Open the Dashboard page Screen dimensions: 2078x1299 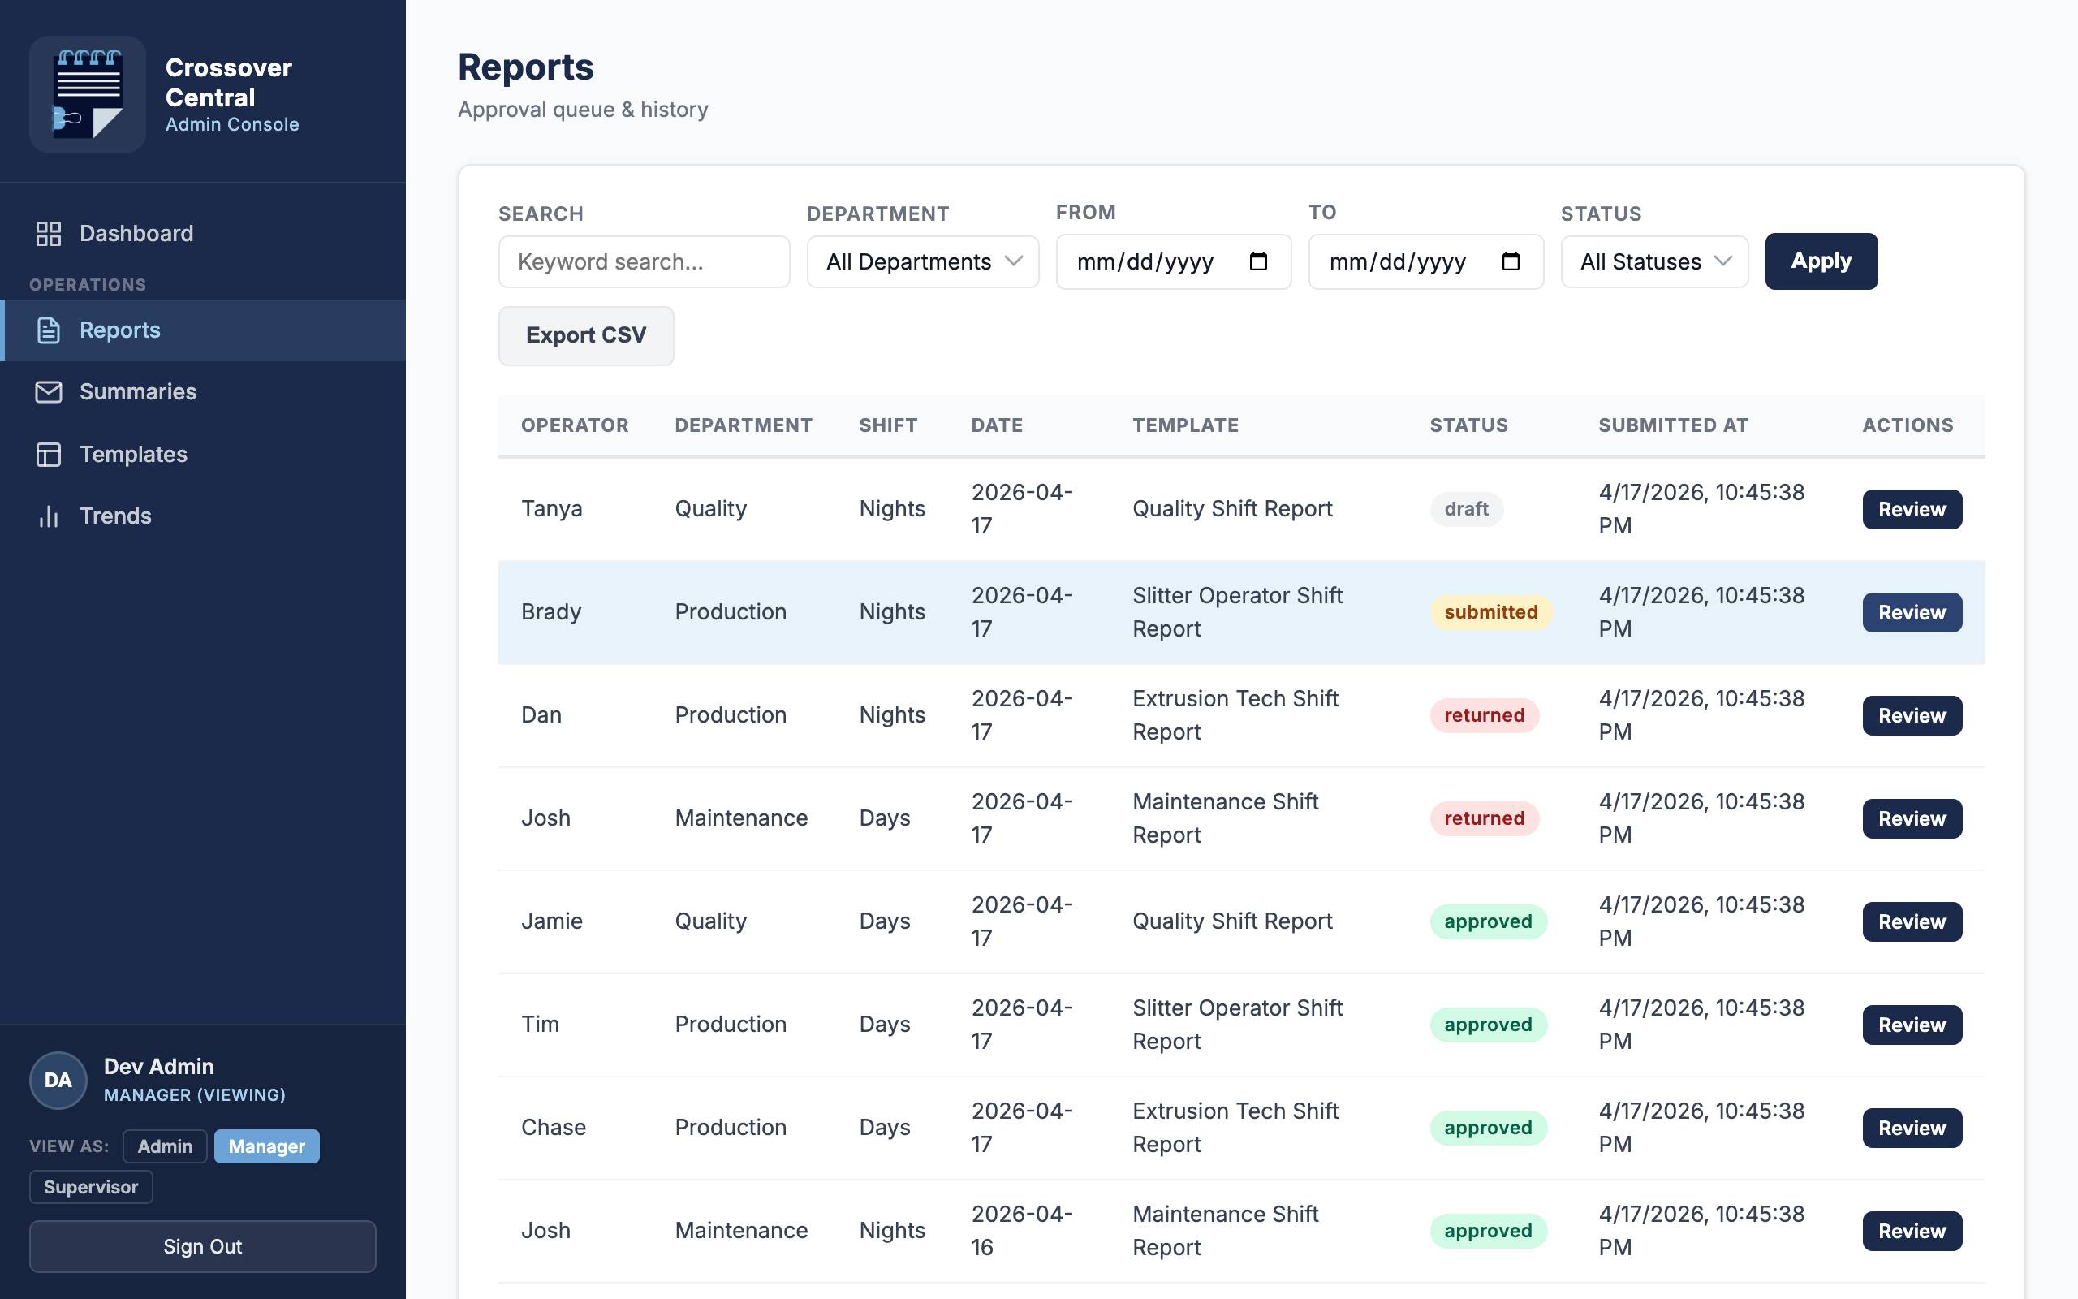tap(203, 234)
